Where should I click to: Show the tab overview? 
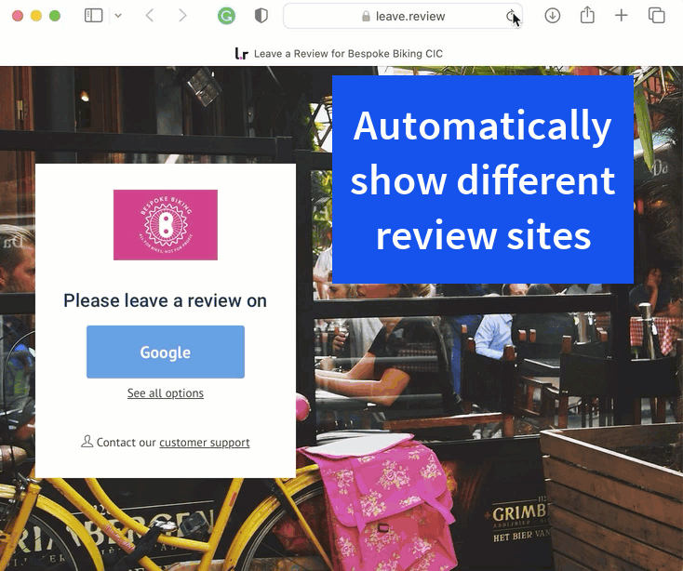click(656, 16)
